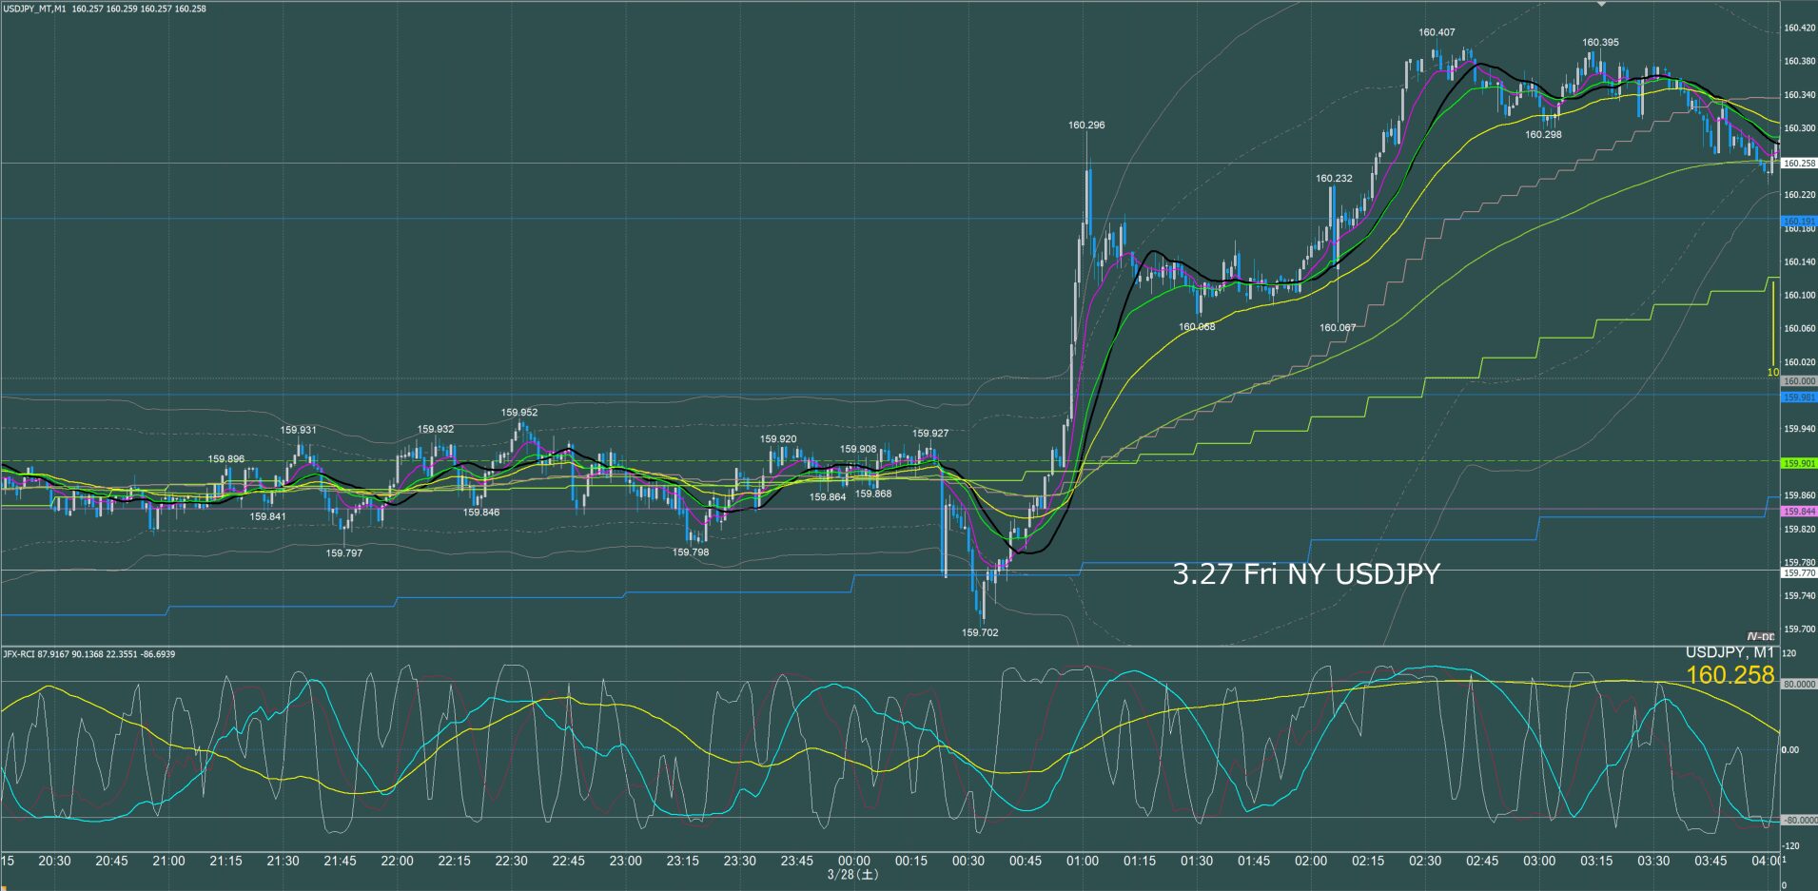
Task: Click the 160.296 spike high label
Action: 1086,125
